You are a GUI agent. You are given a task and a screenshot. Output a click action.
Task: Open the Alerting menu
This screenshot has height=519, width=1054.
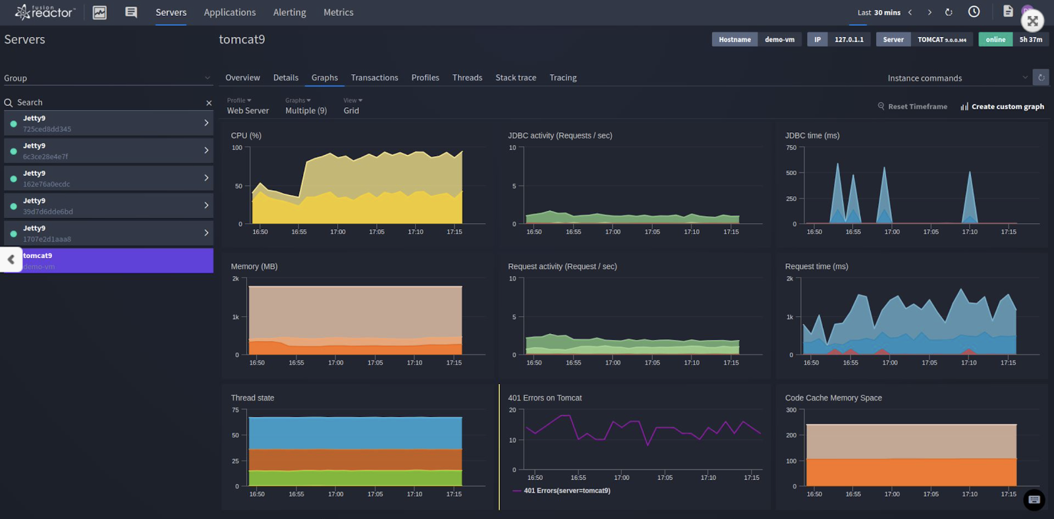click(x=289, y=13)
